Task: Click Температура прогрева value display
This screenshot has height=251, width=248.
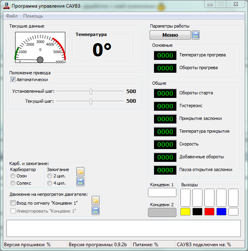Action: (x=165, y=56)
